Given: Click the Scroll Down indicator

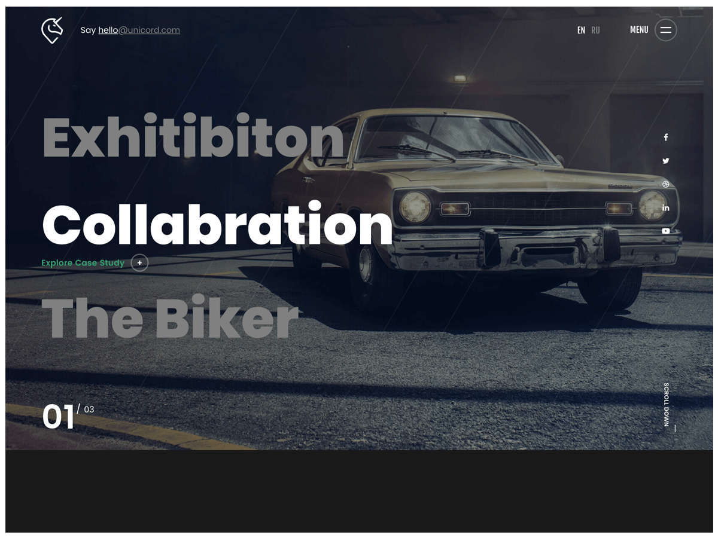Looking at the screenshot, I should click(x=667, y=405).
